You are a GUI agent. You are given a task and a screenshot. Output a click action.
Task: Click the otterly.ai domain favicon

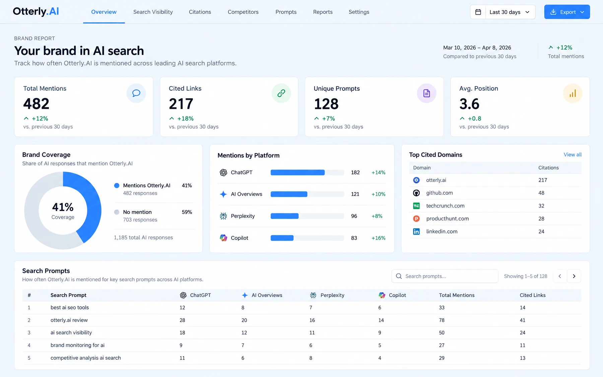click(416, 180)
